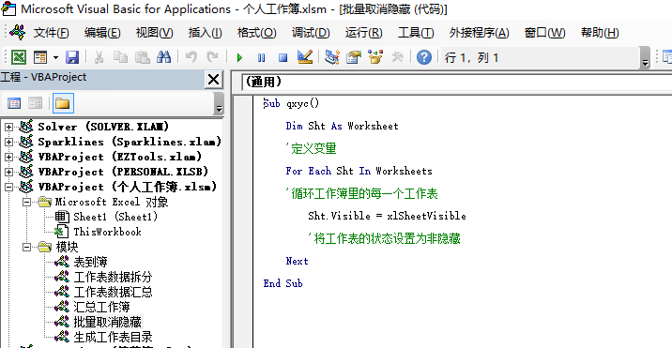Open the 插入(I) menu

point(205,33)
